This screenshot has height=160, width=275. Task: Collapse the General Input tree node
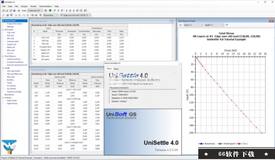3,21
